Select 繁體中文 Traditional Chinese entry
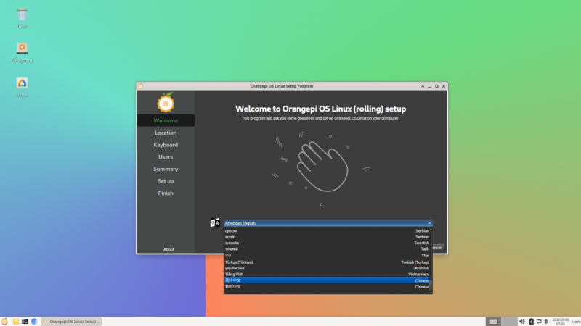 327,287
